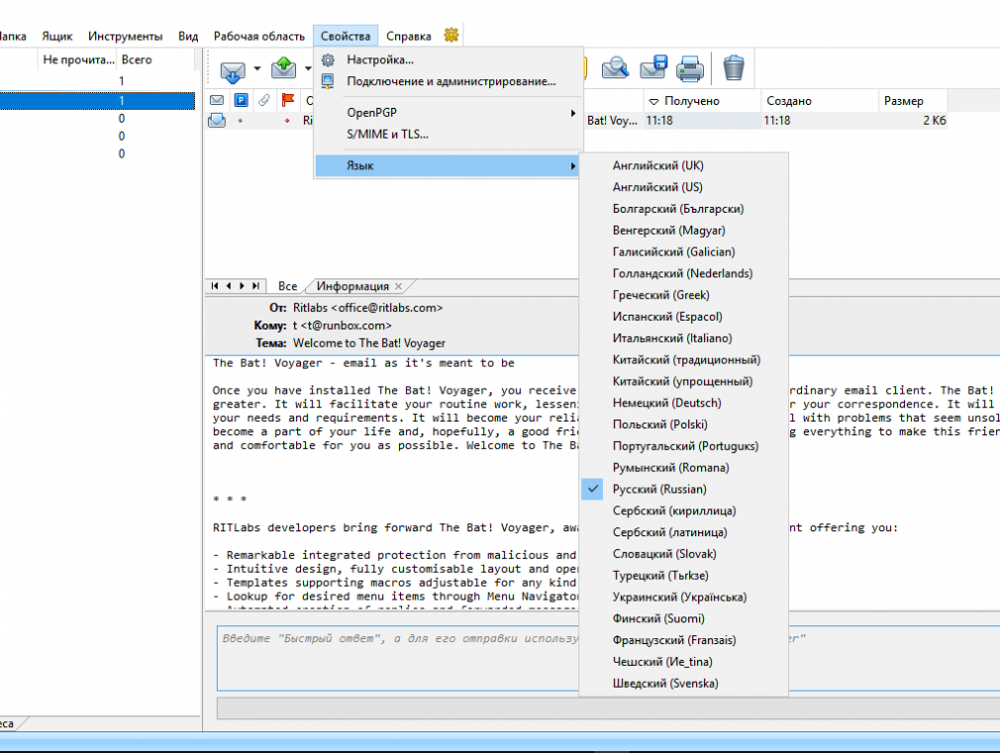This screenshot has width=1000, height=753.
Task: Click sender Ritlabs <office@ritlabs.com>
Action: pos(367,308)
